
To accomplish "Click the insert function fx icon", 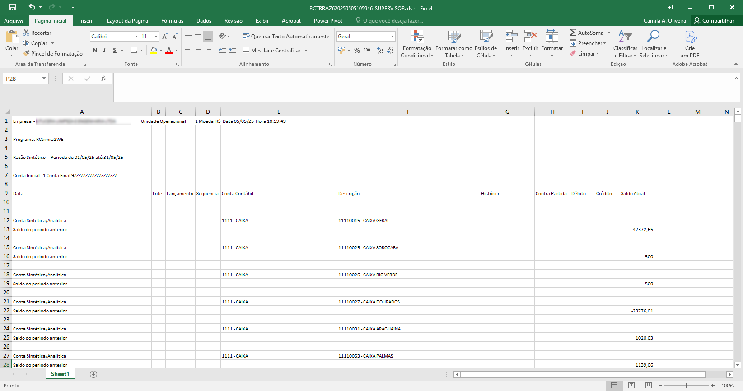I will click(x=103, y=79).
